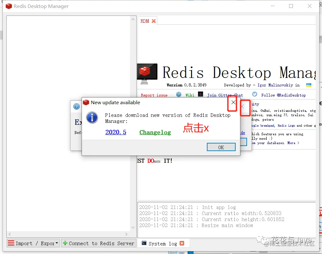Close the System log tab
Viewport: 322px width, 254px height.
tap(182, 243)
